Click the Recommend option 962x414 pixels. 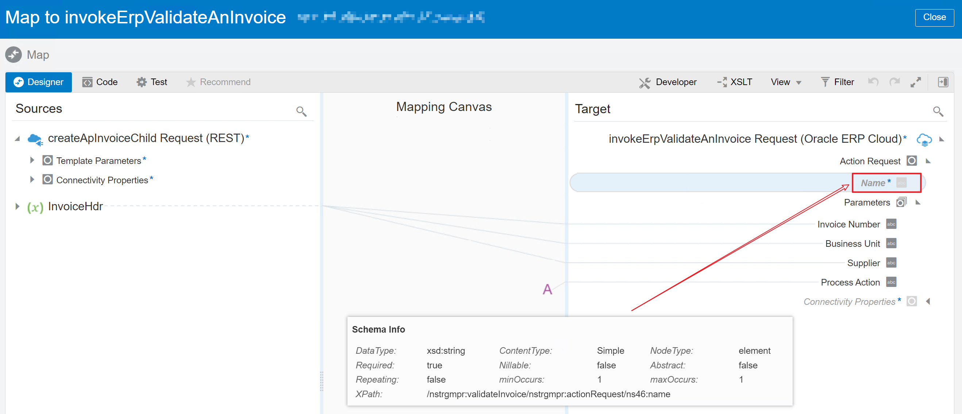(218, 82)
